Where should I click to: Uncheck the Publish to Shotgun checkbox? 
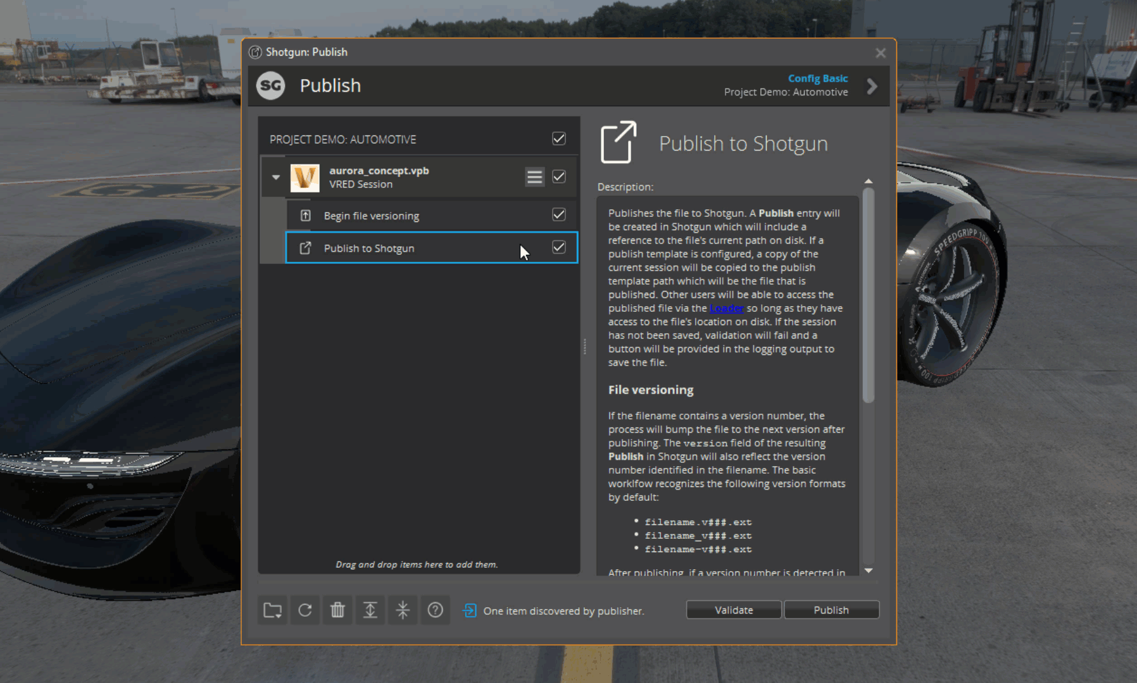click(558, 247)
